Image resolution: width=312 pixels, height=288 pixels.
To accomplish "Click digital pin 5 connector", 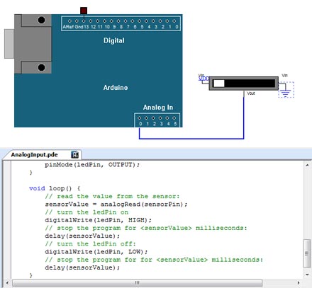I will tap(139, 21).
